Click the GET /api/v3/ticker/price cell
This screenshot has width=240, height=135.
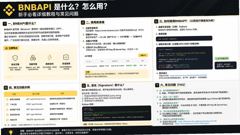[x=36, y=99]
